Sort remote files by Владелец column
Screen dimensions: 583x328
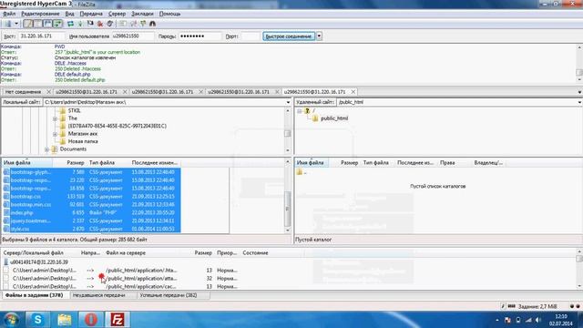coord(488,162)
